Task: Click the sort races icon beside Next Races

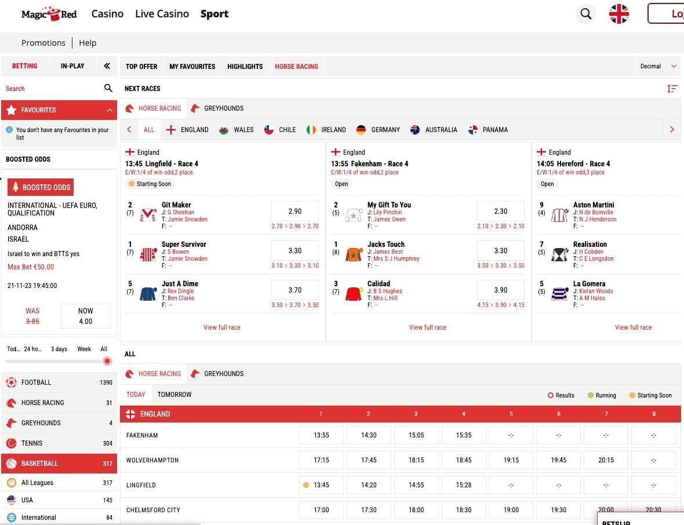Action: 672,89
